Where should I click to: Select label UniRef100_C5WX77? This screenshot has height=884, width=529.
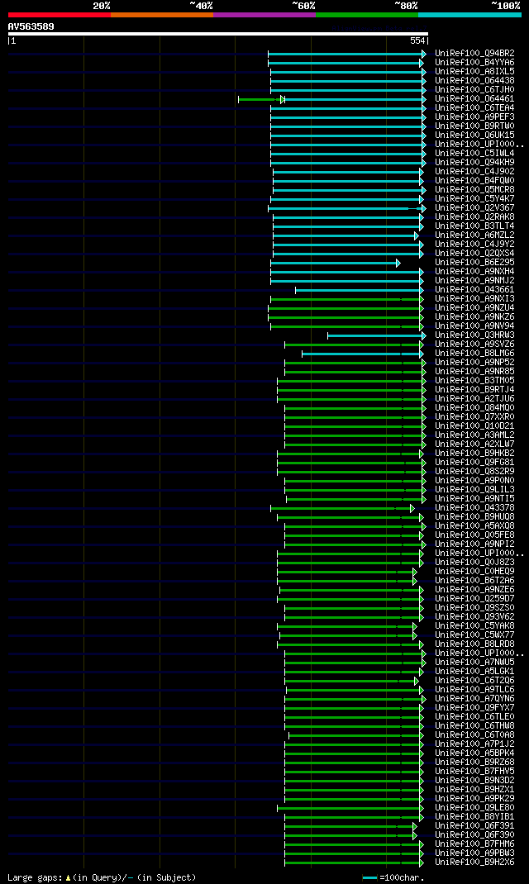pos(474,634)
